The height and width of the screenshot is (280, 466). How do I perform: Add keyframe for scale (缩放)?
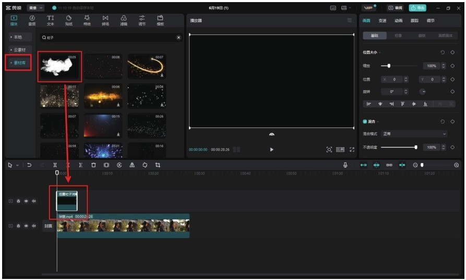pyautogui.click(x=452, y=66)
